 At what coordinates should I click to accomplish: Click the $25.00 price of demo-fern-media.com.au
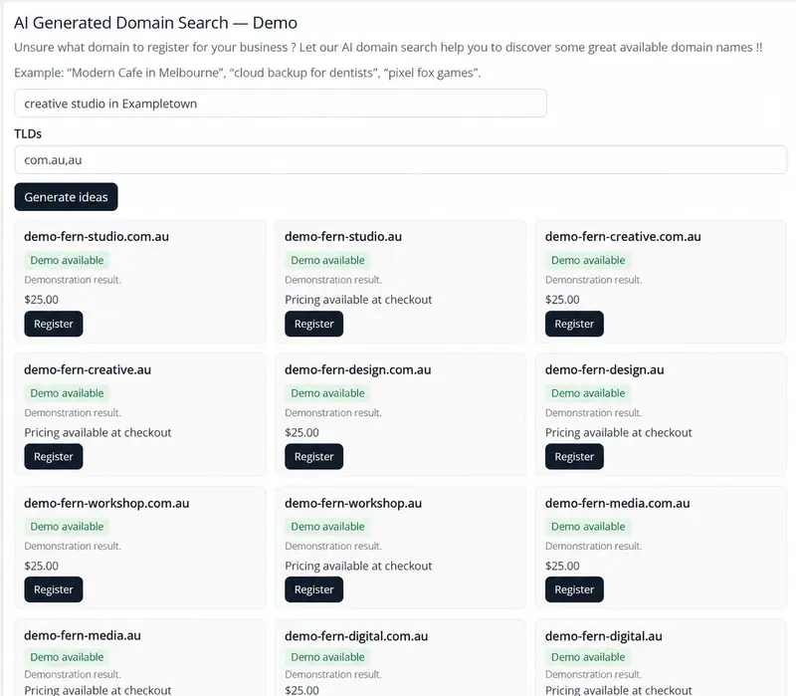[562, 566]
